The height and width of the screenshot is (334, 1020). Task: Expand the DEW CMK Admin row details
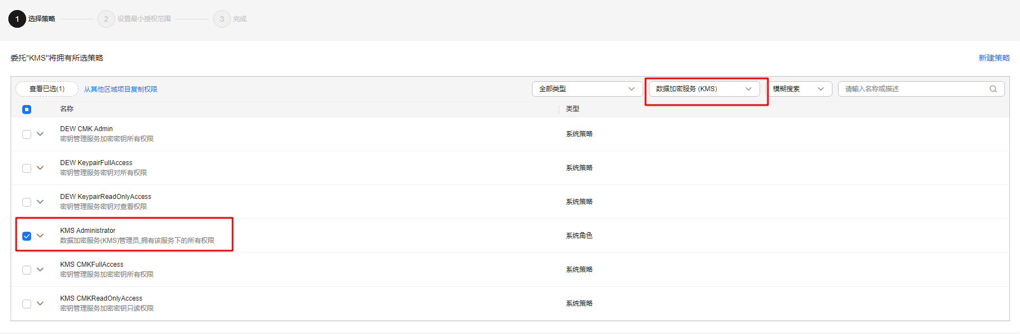40,134
